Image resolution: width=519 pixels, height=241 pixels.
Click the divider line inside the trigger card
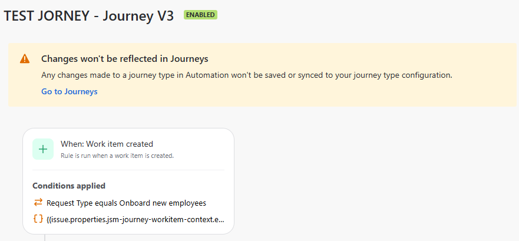click(128, 170)
